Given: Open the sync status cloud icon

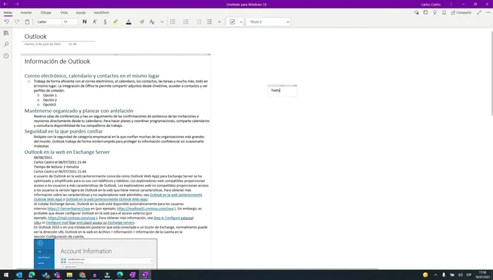Looking at the screenshot, I should tap(416, 13).
